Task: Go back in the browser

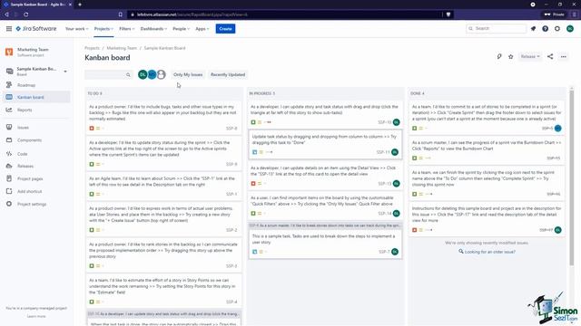Action: point(6,14)
